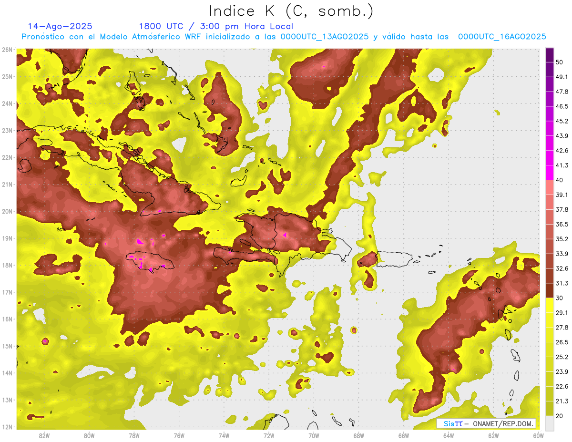The height and width of the screenshot is (442, 572).
Task: Click the "23N" latitude label
Action: [x=7, y=130]
